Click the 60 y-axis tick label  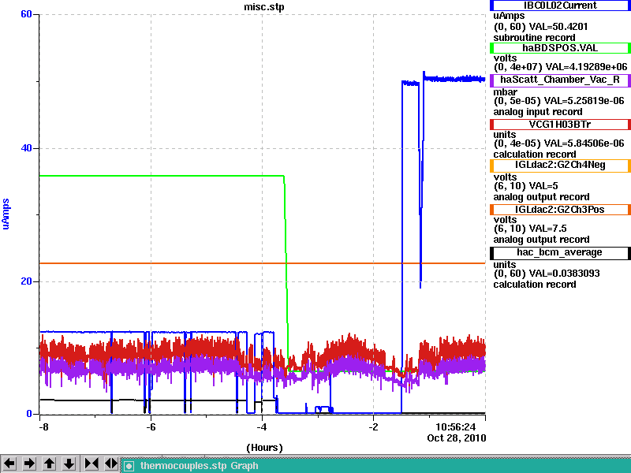click(26, 14)
